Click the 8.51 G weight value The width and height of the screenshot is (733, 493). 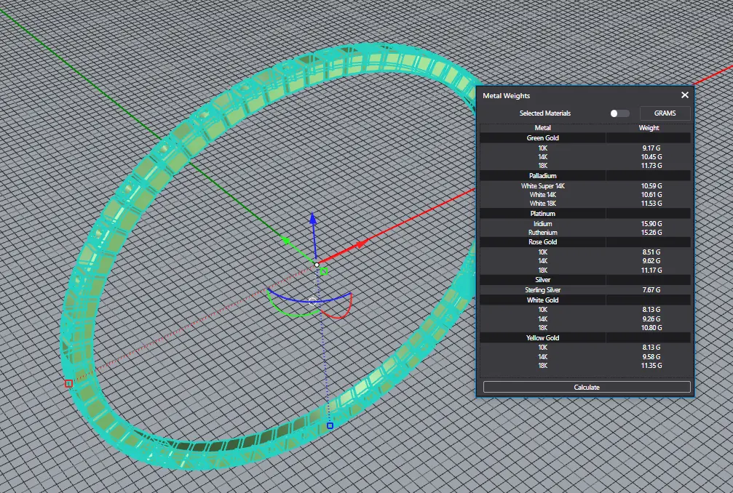(x=651, y=252)
